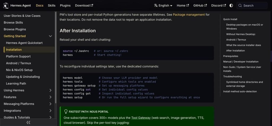
Task: Open Learning Path page
Action: [16, 83]
